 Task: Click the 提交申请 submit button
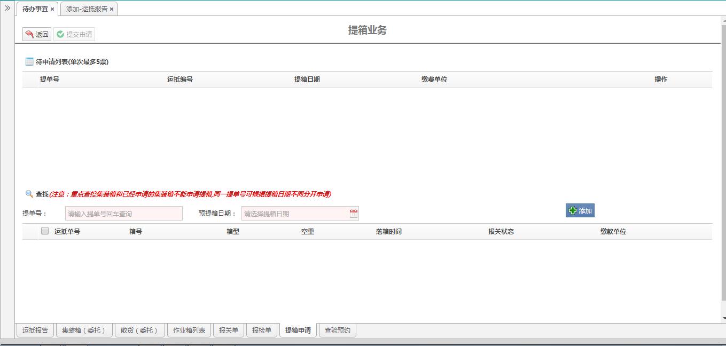pyautogui.click(x=74, y=34)
